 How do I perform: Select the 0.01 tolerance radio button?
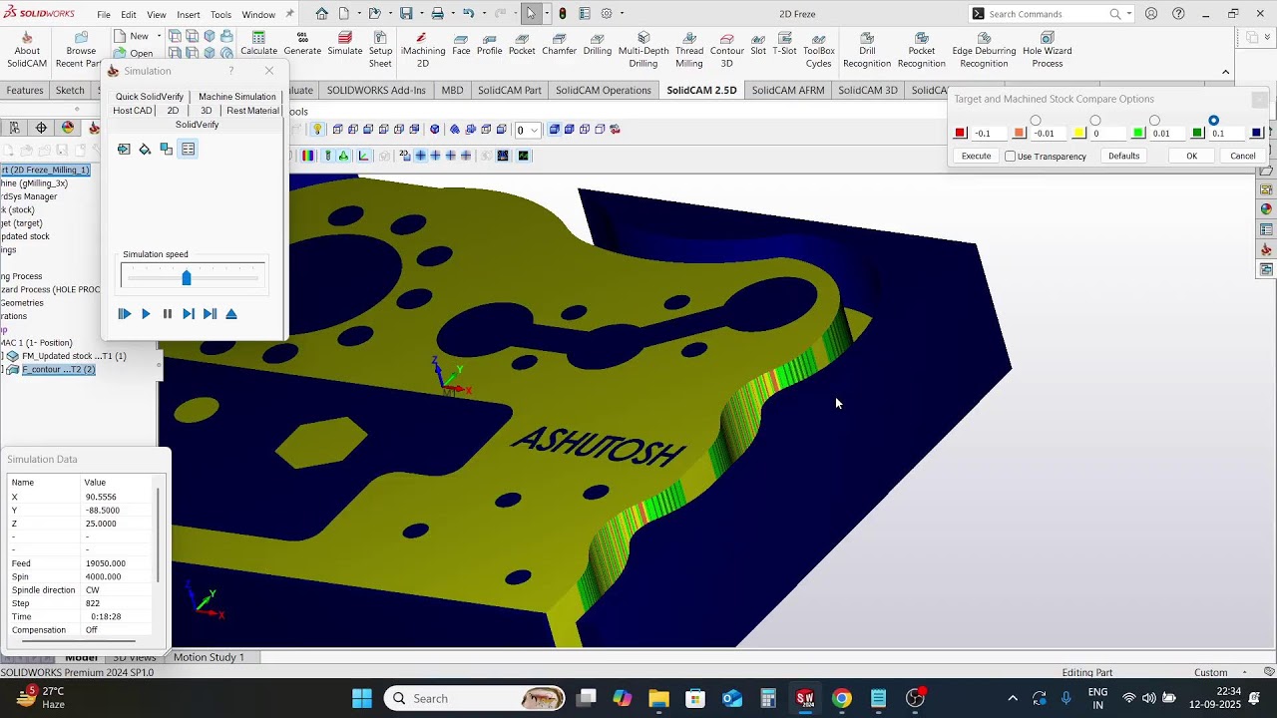coord(1154,121)
